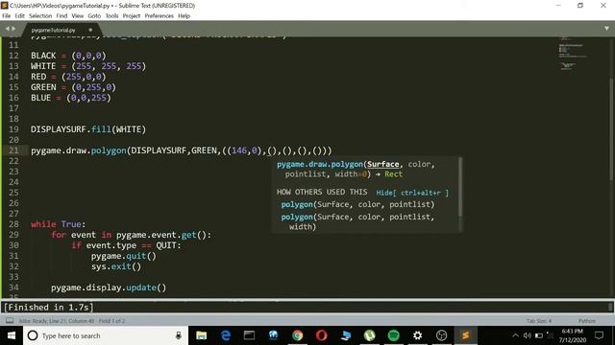Screen dimensions: 615x345
Task: Click the Hide link in the popup
Action: (412, 193)
